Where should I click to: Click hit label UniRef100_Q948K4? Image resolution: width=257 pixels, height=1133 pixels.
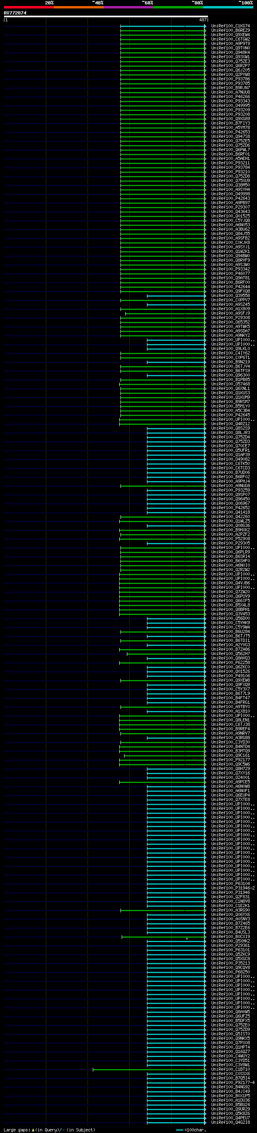(x=230, y=52)
